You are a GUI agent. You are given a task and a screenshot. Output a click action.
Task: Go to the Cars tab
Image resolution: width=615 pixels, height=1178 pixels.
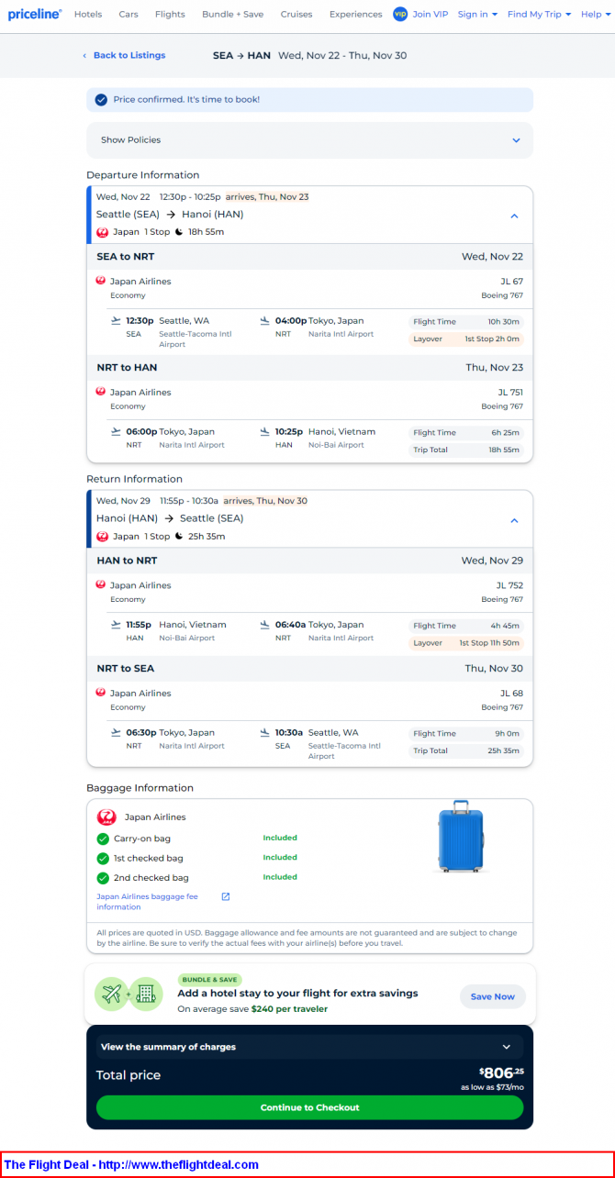coord(129,14)
